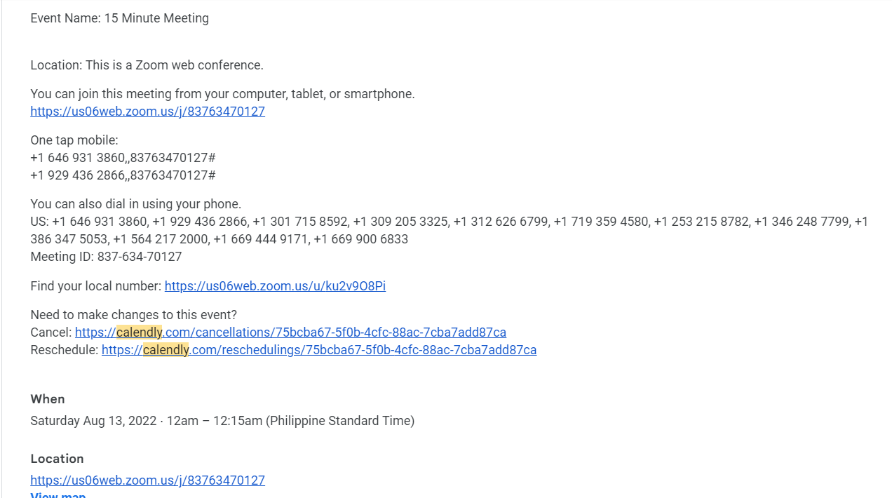
Task: Click the bold When heading
Action: (48, 399)
